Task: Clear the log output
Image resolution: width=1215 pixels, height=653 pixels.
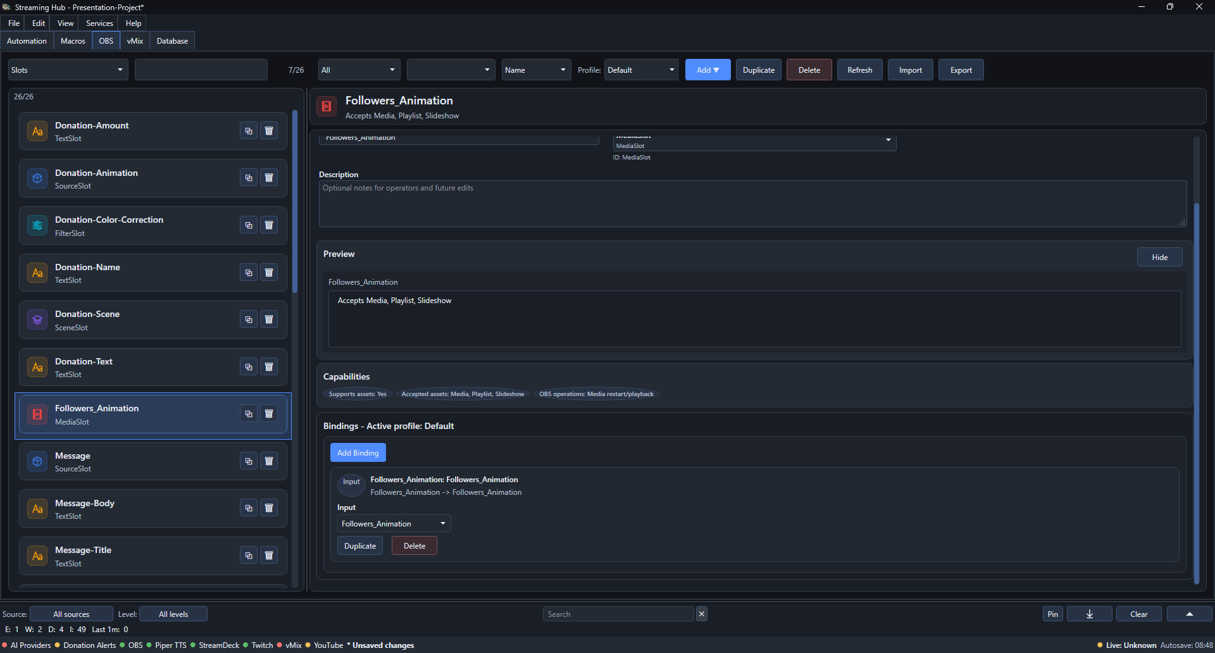Action: point(1139,614)
